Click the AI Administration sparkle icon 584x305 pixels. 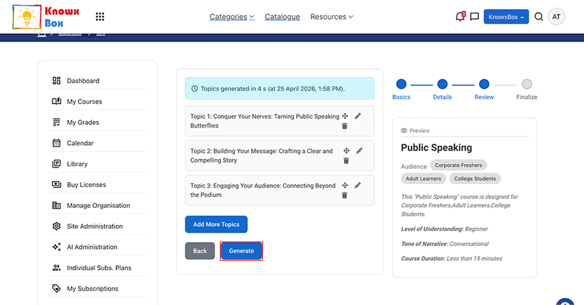pos(56,247)
